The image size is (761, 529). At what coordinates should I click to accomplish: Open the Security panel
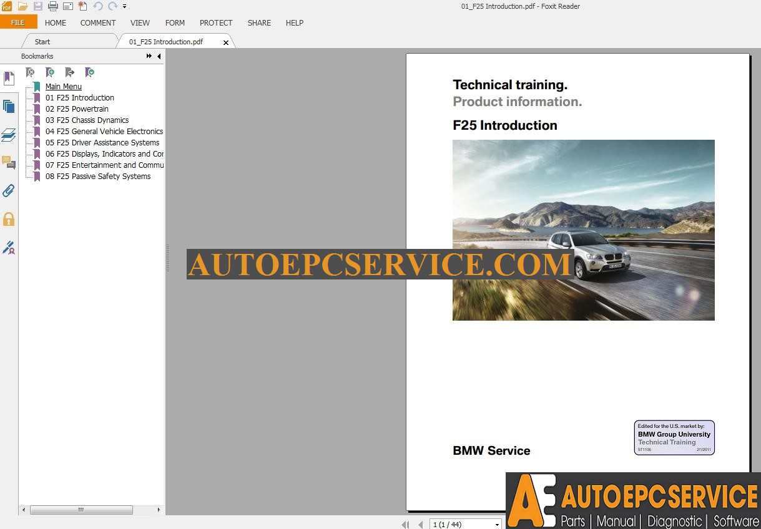click(9, 219)
